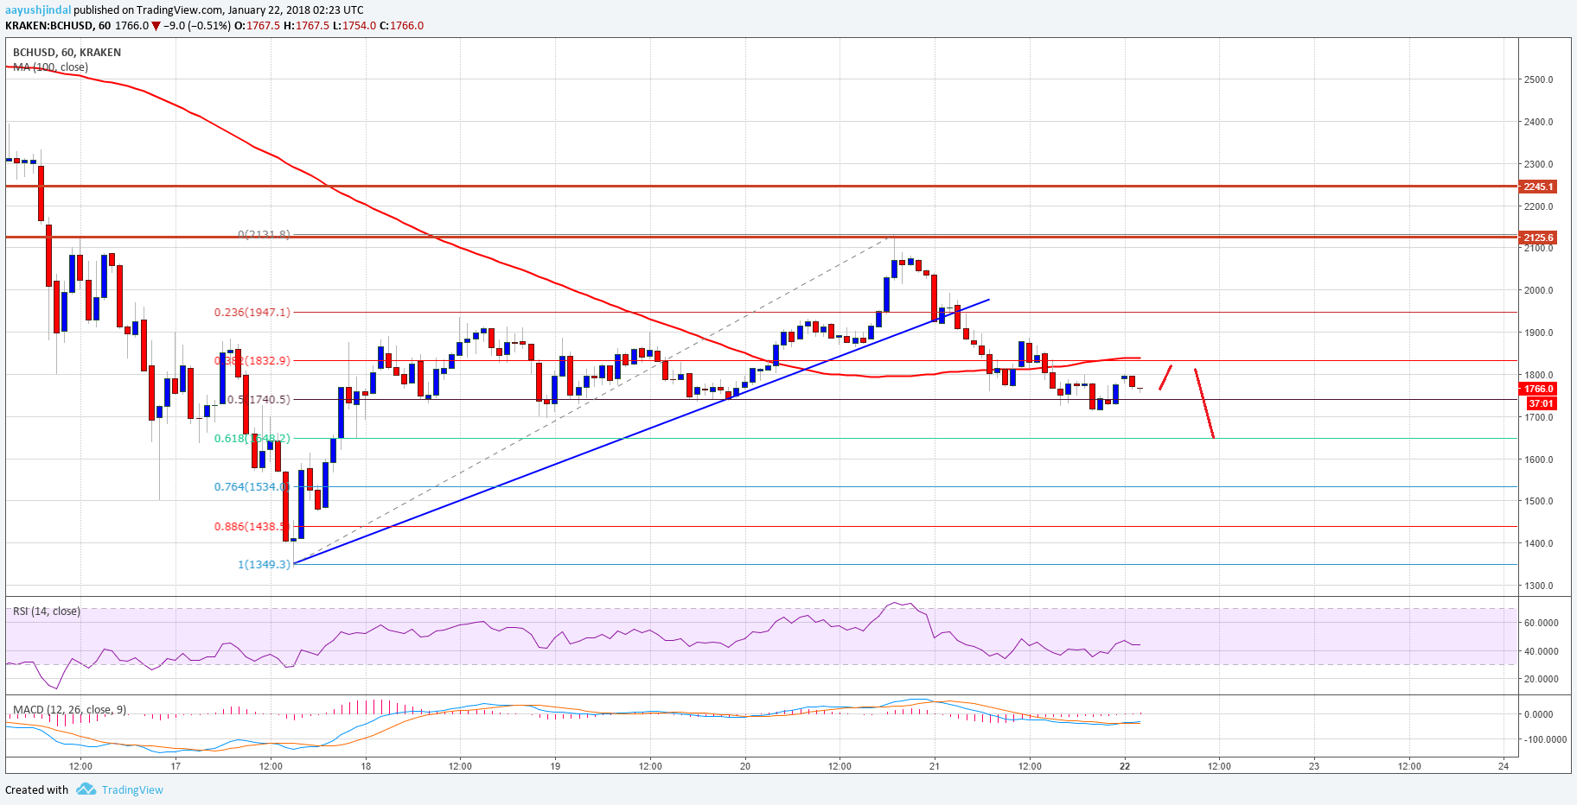Click the 37:01 countdown timer tag

tap(1541, 403)
